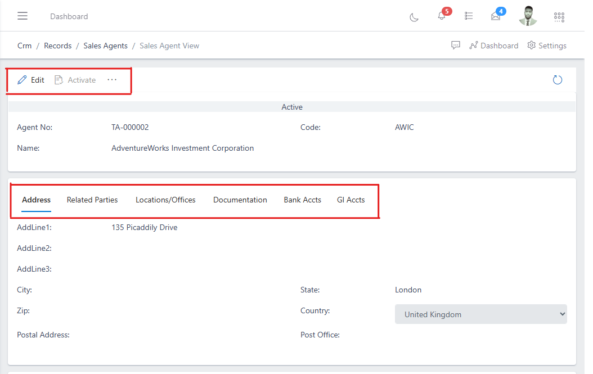
Task: Click the refresh icon on the record panel
Action: [558, 80]
